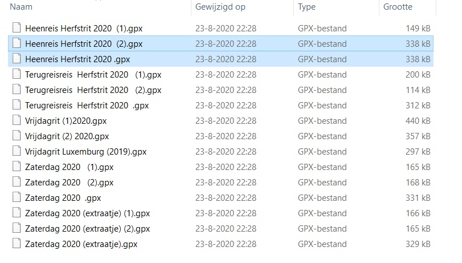Select file name Zaterdag 2020 (extraatje) (2).gpx
Viewport: 462px width, 263px height.
(x=88, y=228)
